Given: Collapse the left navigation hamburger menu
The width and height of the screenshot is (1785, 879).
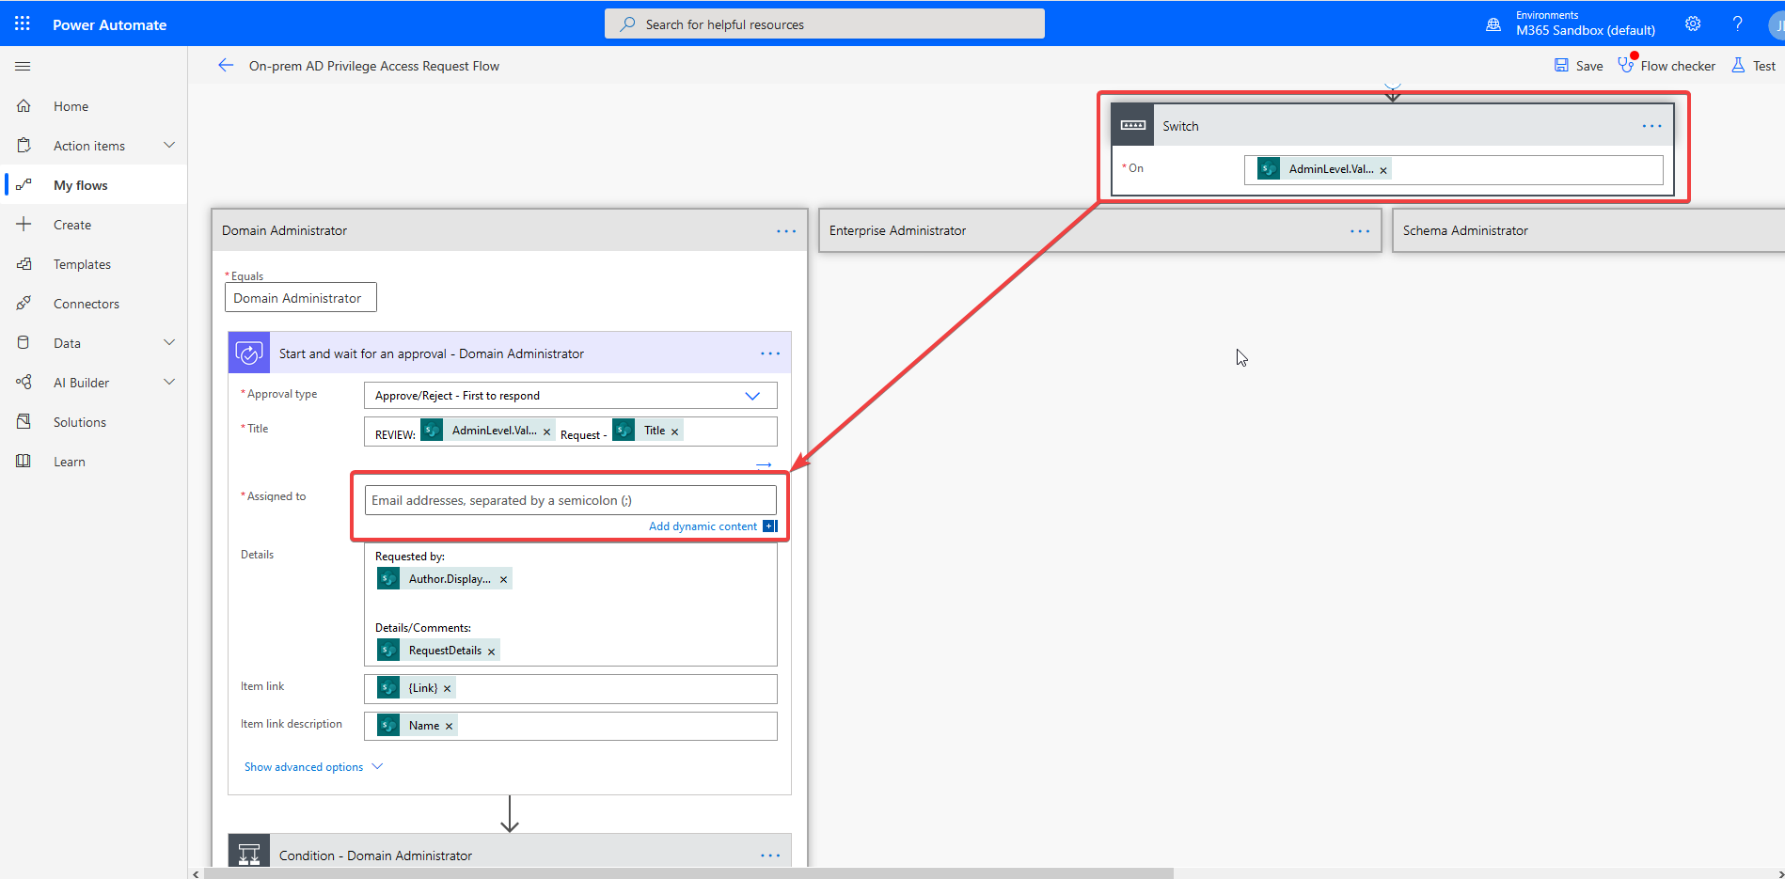Looking at the screenshot, I should 24,66.
